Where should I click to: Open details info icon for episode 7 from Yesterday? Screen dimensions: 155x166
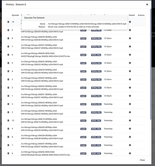click(130, 145)
